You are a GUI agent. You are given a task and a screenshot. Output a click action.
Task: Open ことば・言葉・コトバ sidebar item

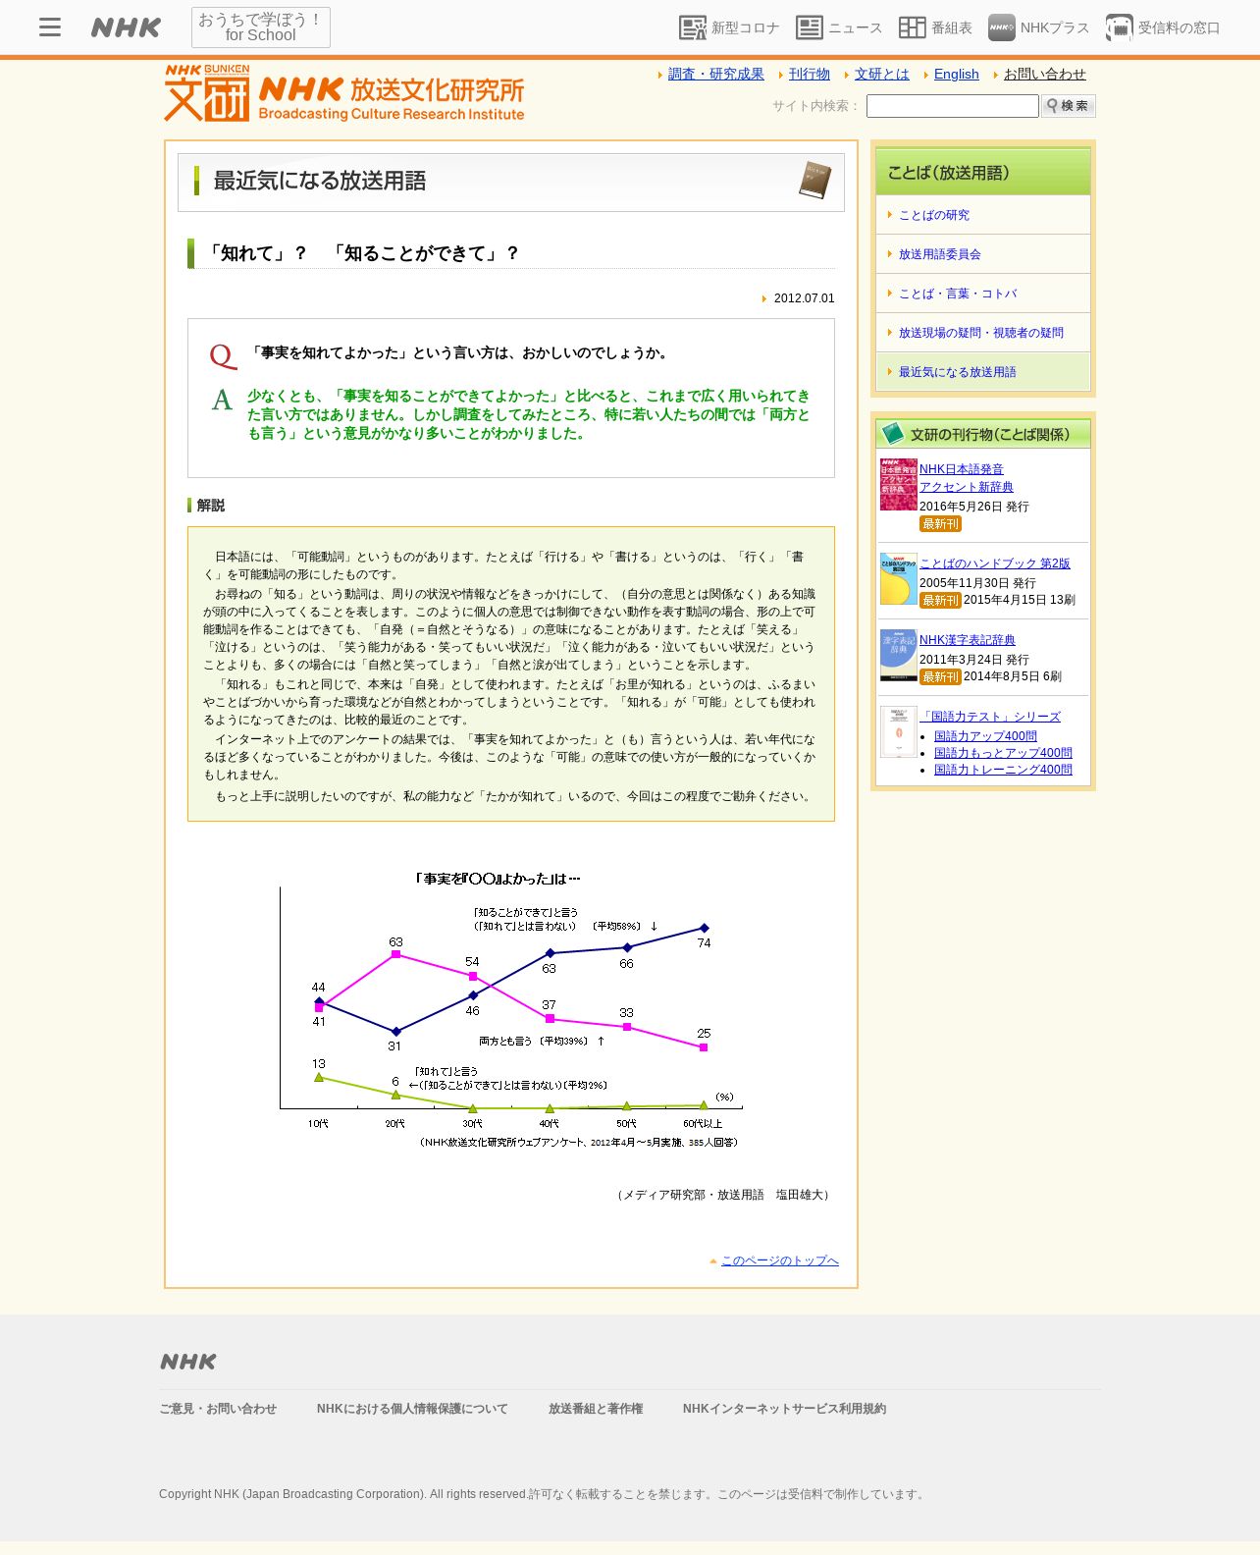click(x=982, y=294)
